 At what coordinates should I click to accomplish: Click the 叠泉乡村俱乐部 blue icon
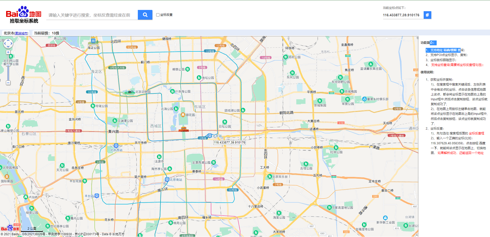click(364, 99)
